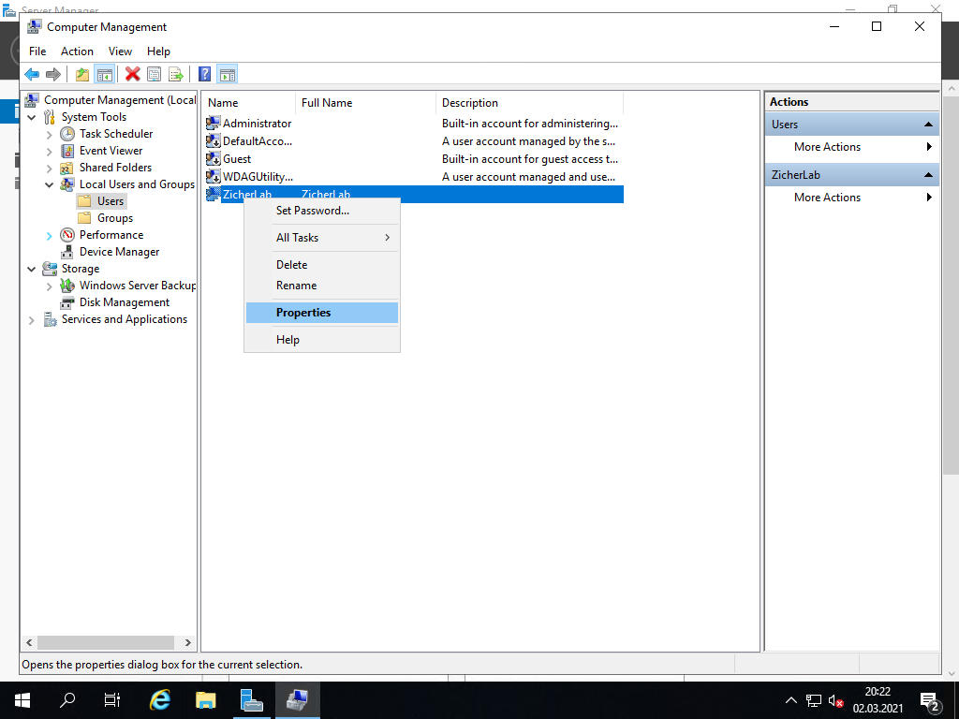Expand the Services and Applications node
The image size is (959, 719).
coord(32,319)
